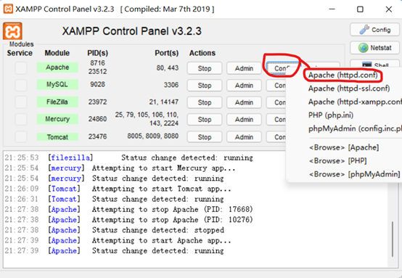402x278 pixels.
Task: Click the Apache module label
Action: (x=57, y=68)
